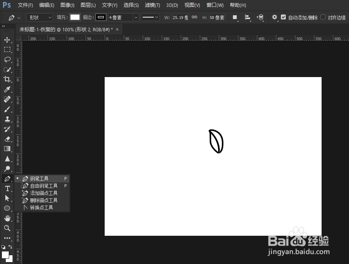Select the History Brush tool
Screen dimensions: 349x264
pyautogui.click(x=7, y=129)
